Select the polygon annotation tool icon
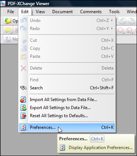 click(x=129, y=30)
